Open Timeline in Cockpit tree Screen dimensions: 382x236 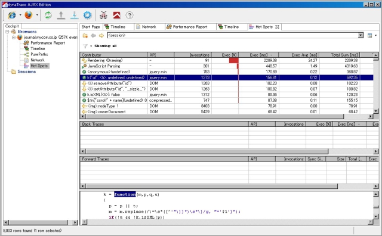point(38,49)
